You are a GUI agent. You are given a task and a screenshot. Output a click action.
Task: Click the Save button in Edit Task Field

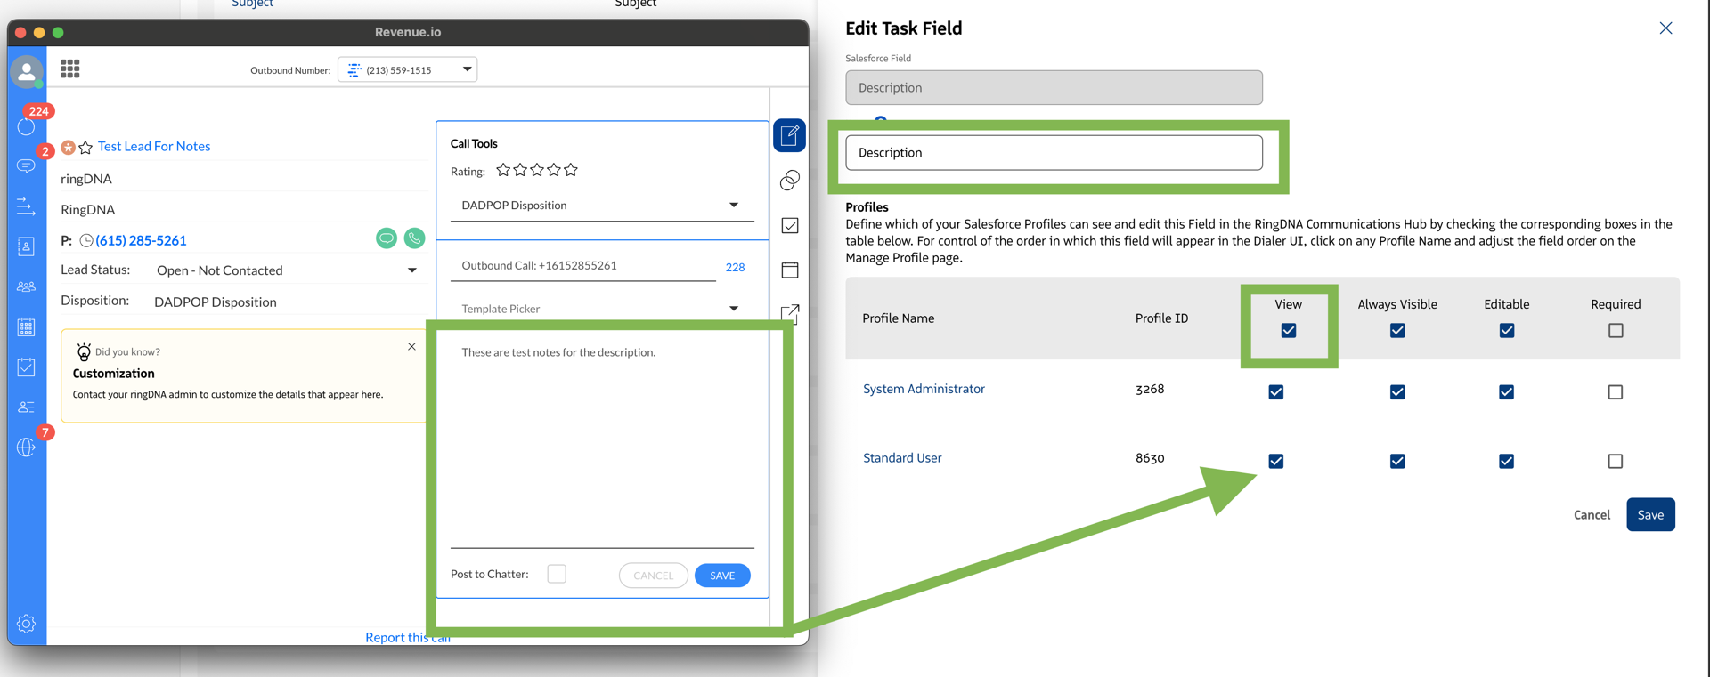1649,515
